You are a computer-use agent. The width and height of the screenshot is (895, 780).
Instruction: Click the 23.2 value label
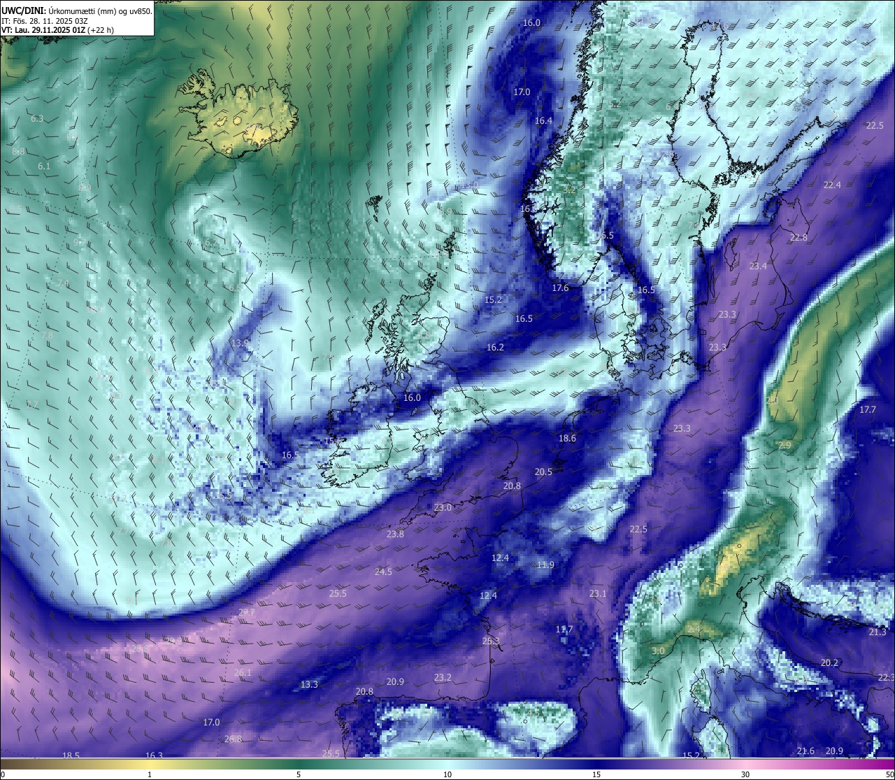443,678
